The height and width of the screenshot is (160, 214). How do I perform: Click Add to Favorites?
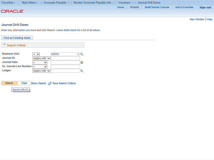coord(184,7)
